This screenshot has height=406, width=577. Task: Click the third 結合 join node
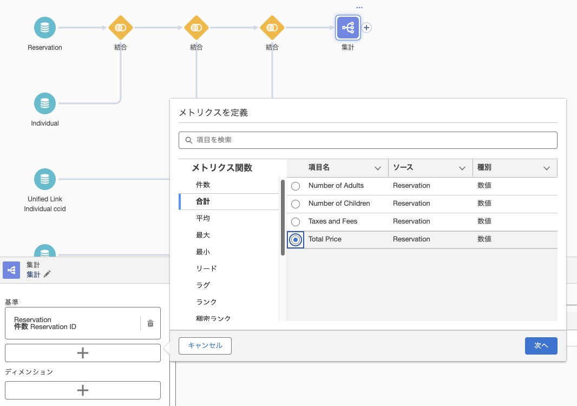pyautogui.click(x=272, y=28)
